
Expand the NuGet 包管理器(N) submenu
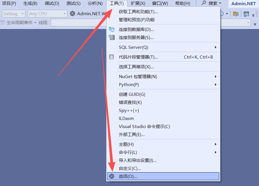tap(163, 76)
